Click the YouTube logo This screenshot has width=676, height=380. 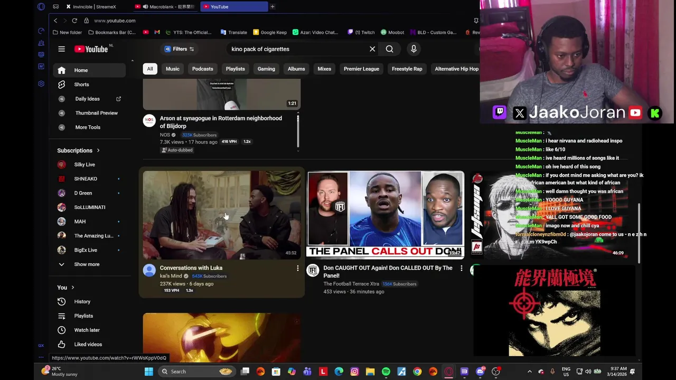91,49
